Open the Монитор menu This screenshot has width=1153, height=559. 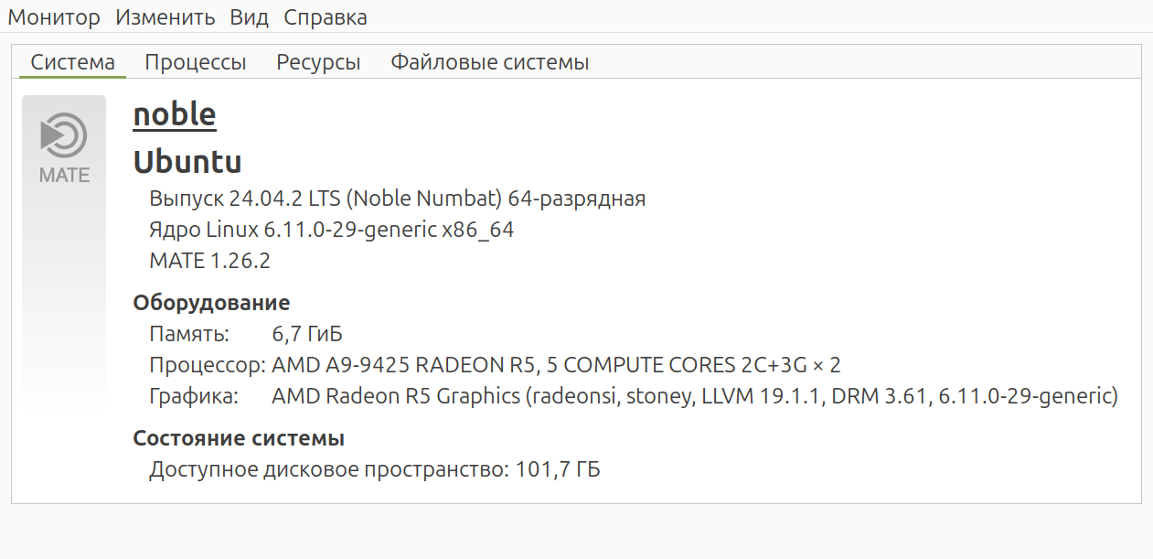(54, 16)
